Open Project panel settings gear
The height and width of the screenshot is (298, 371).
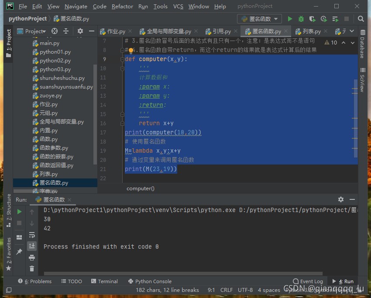coord(80,31)
